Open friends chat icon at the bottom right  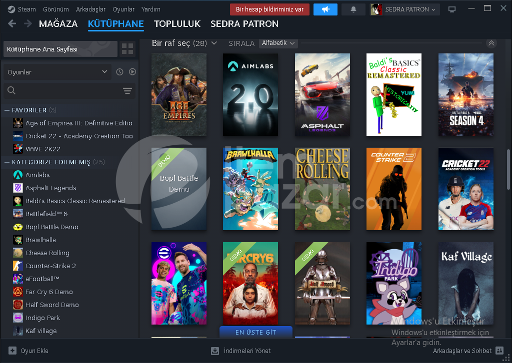499,351
